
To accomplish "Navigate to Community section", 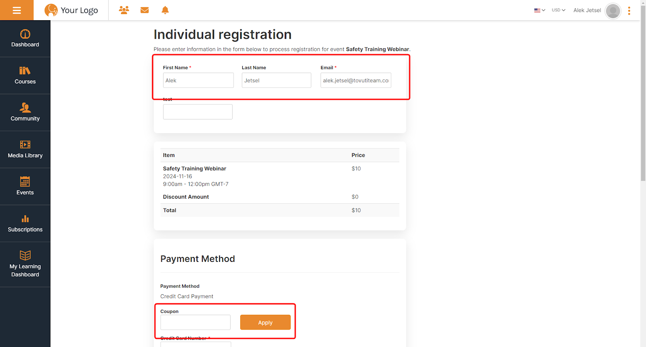I will pos(25,113).
